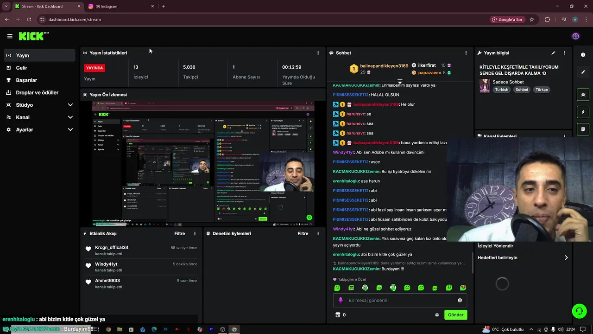
Task: Click the info icon in right strip
Action: click(583, 55)
